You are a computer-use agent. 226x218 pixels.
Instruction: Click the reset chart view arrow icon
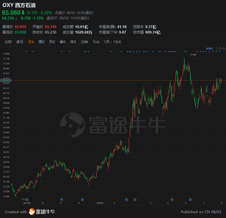(x=217, y=48)
